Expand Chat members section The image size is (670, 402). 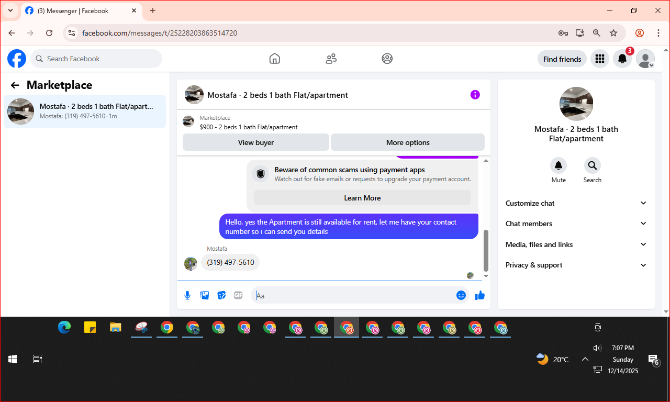point(576,224)
